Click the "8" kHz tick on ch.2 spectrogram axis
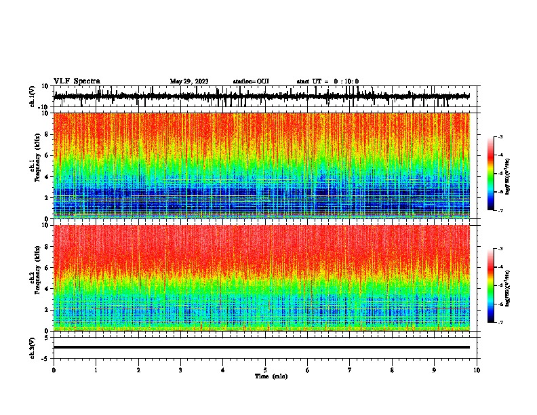Screen dimensions: 537x415 tap(47, 247)
